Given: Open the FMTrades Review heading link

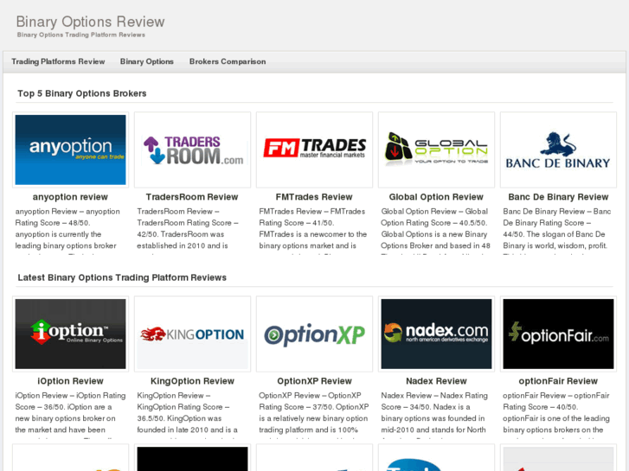Looking at the screenshot, I should [314, 197].
